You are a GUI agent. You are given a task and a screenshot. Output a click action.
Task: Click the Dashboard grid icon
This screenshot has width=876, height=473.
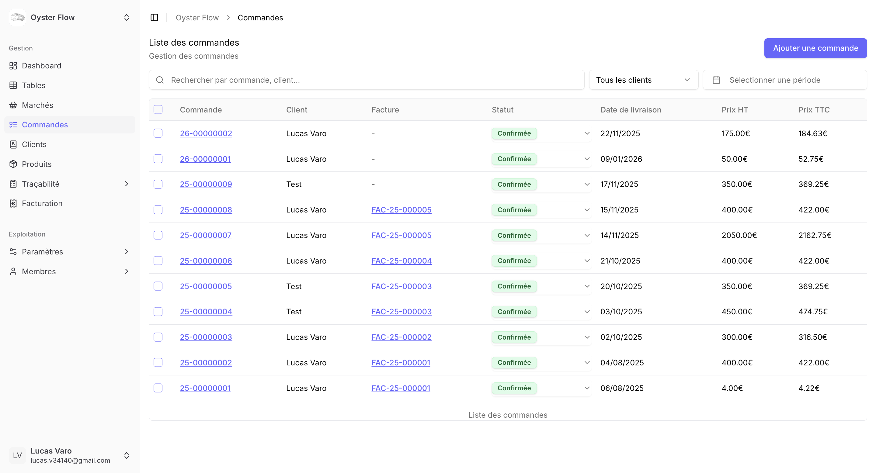click(x=13, y=66)
